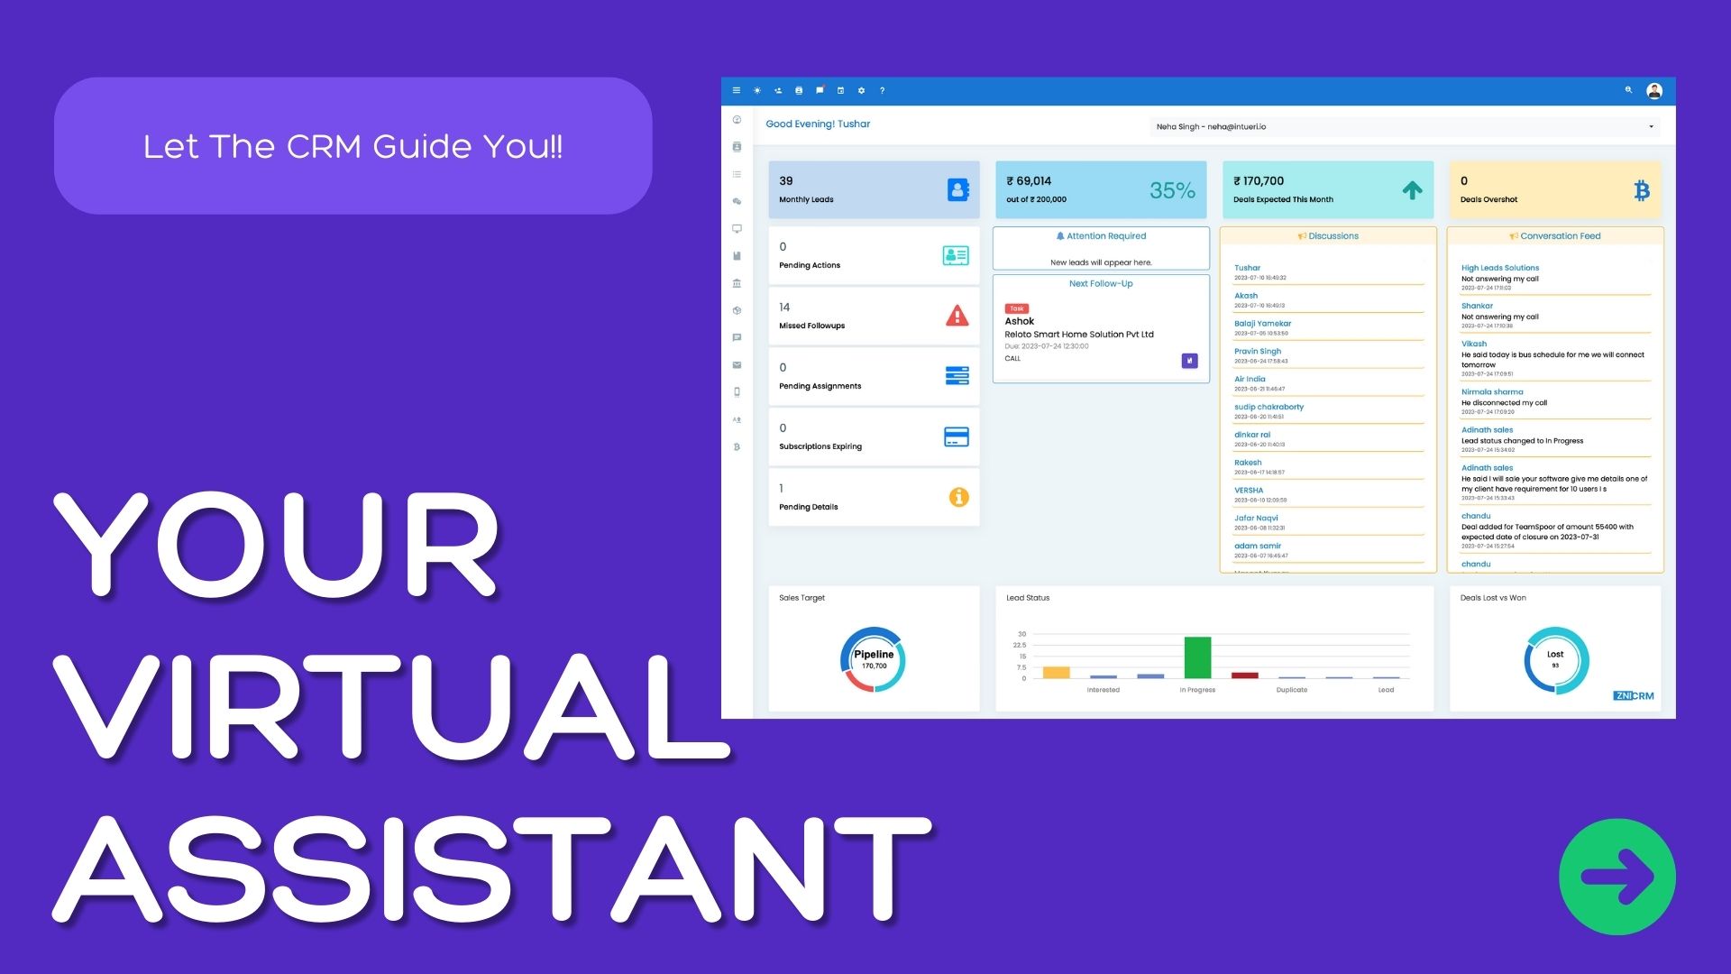Click the search magnifier icon
The height and width of the screenshot is (974, 1731).
[1628, 90]
